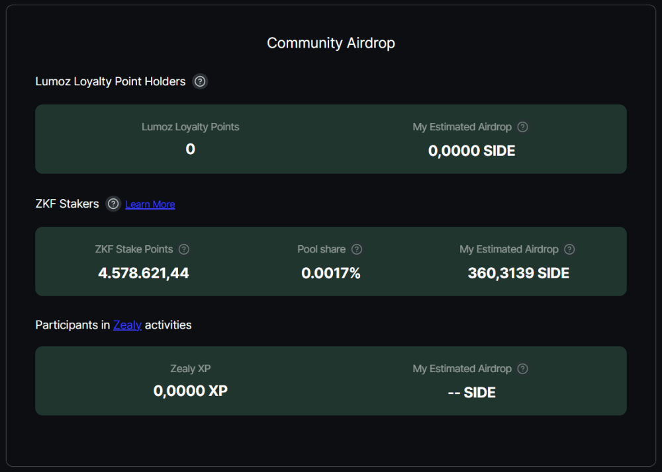Image resolution: width=662 pixels, height=472 pixels.
Task: Show info for ZKF Stake Points
Action: 184,249
